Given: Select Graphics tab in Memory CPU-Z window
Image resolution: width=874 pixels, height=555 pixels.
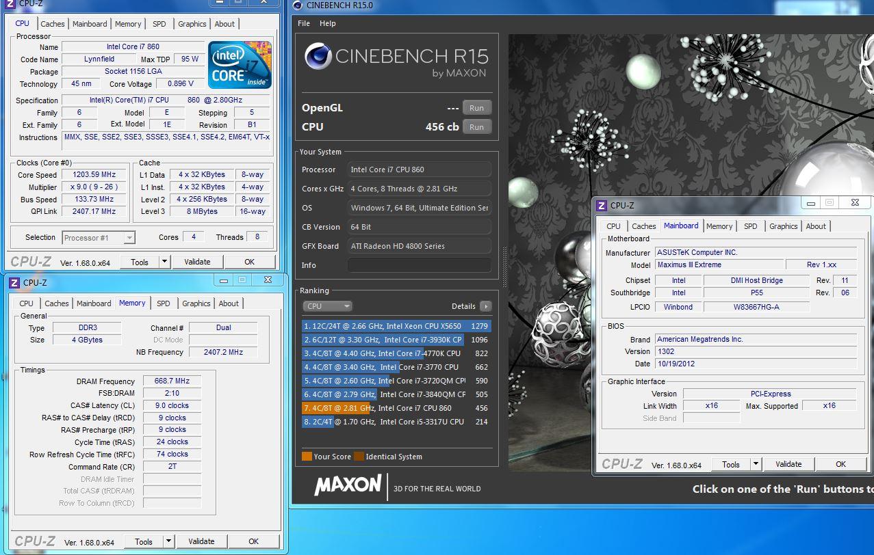Looking at the screenshot, I should point(196,303).
